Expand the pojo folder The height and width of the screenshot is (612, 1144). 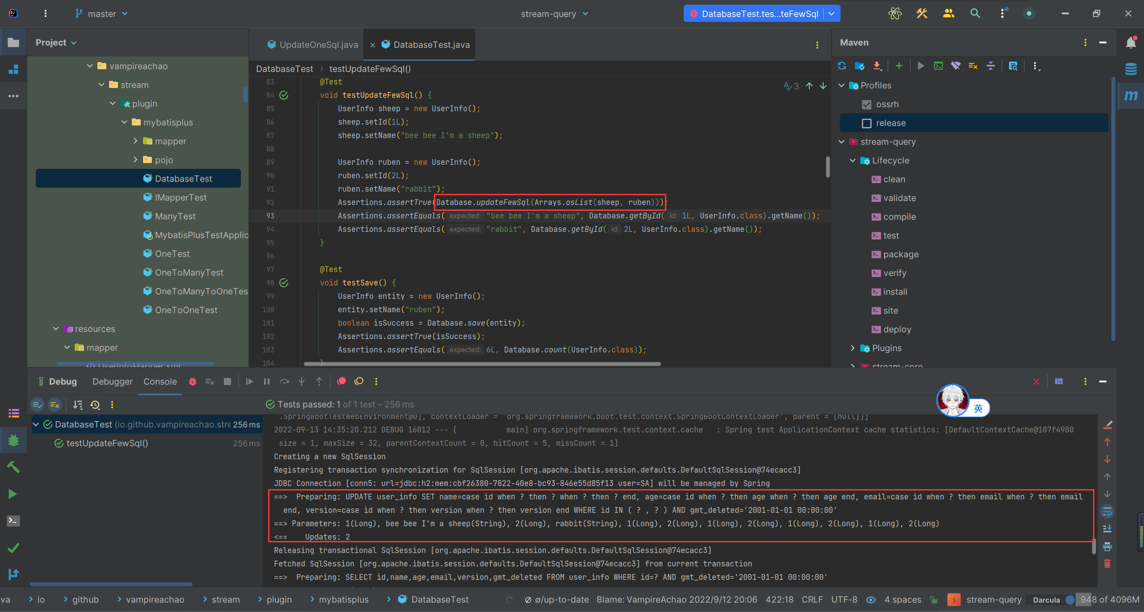[135, 160]
